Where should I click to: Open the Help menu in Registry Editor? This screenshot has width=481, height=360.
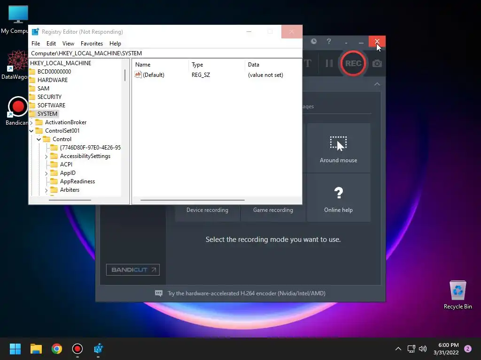click(116, 44)
